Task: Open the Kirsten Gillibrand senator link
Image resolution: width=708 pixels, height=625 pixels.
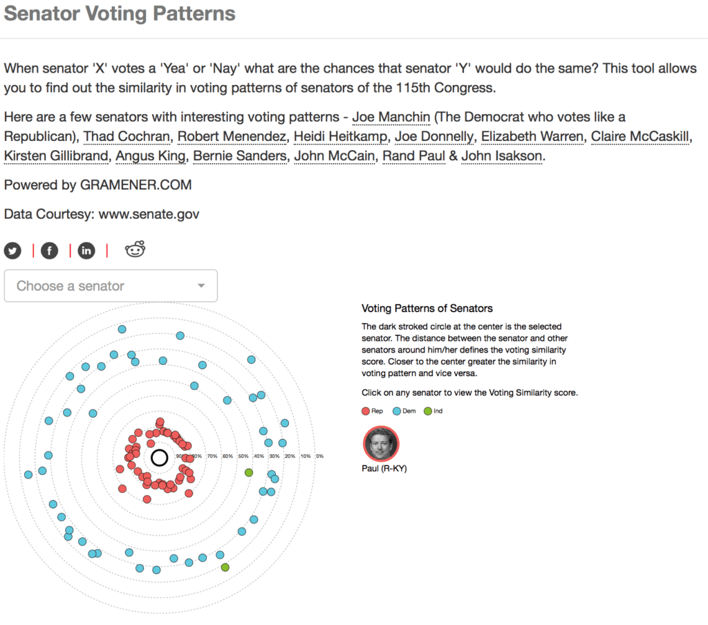Action: (x=56, y=156)
